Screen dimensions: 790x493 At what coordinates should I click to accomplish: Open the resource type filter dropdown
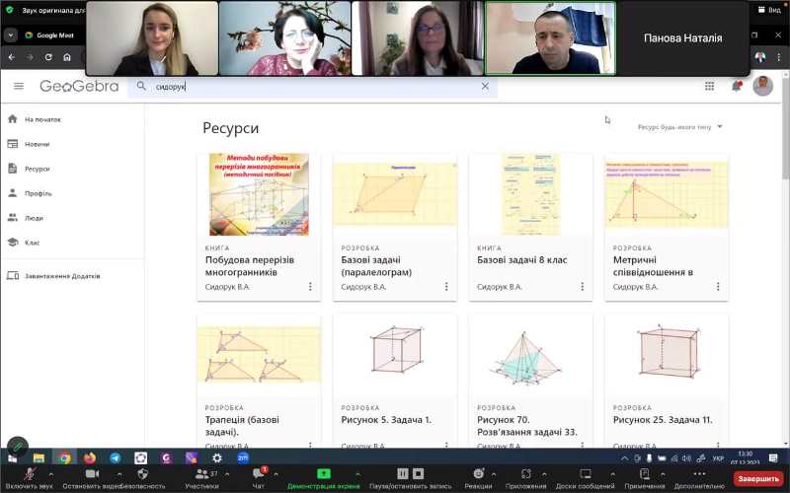680,127
